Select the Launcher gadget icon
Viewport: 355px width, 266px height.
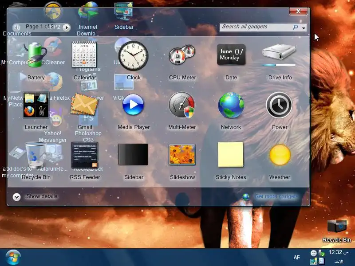click(x=36, y=105)
